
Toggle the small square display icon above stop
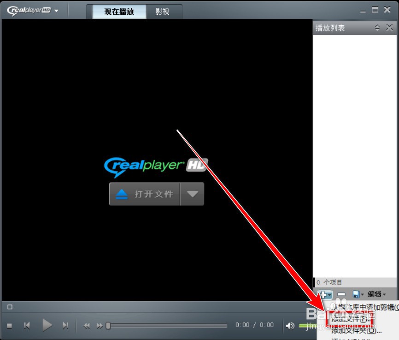pos(10,307)
